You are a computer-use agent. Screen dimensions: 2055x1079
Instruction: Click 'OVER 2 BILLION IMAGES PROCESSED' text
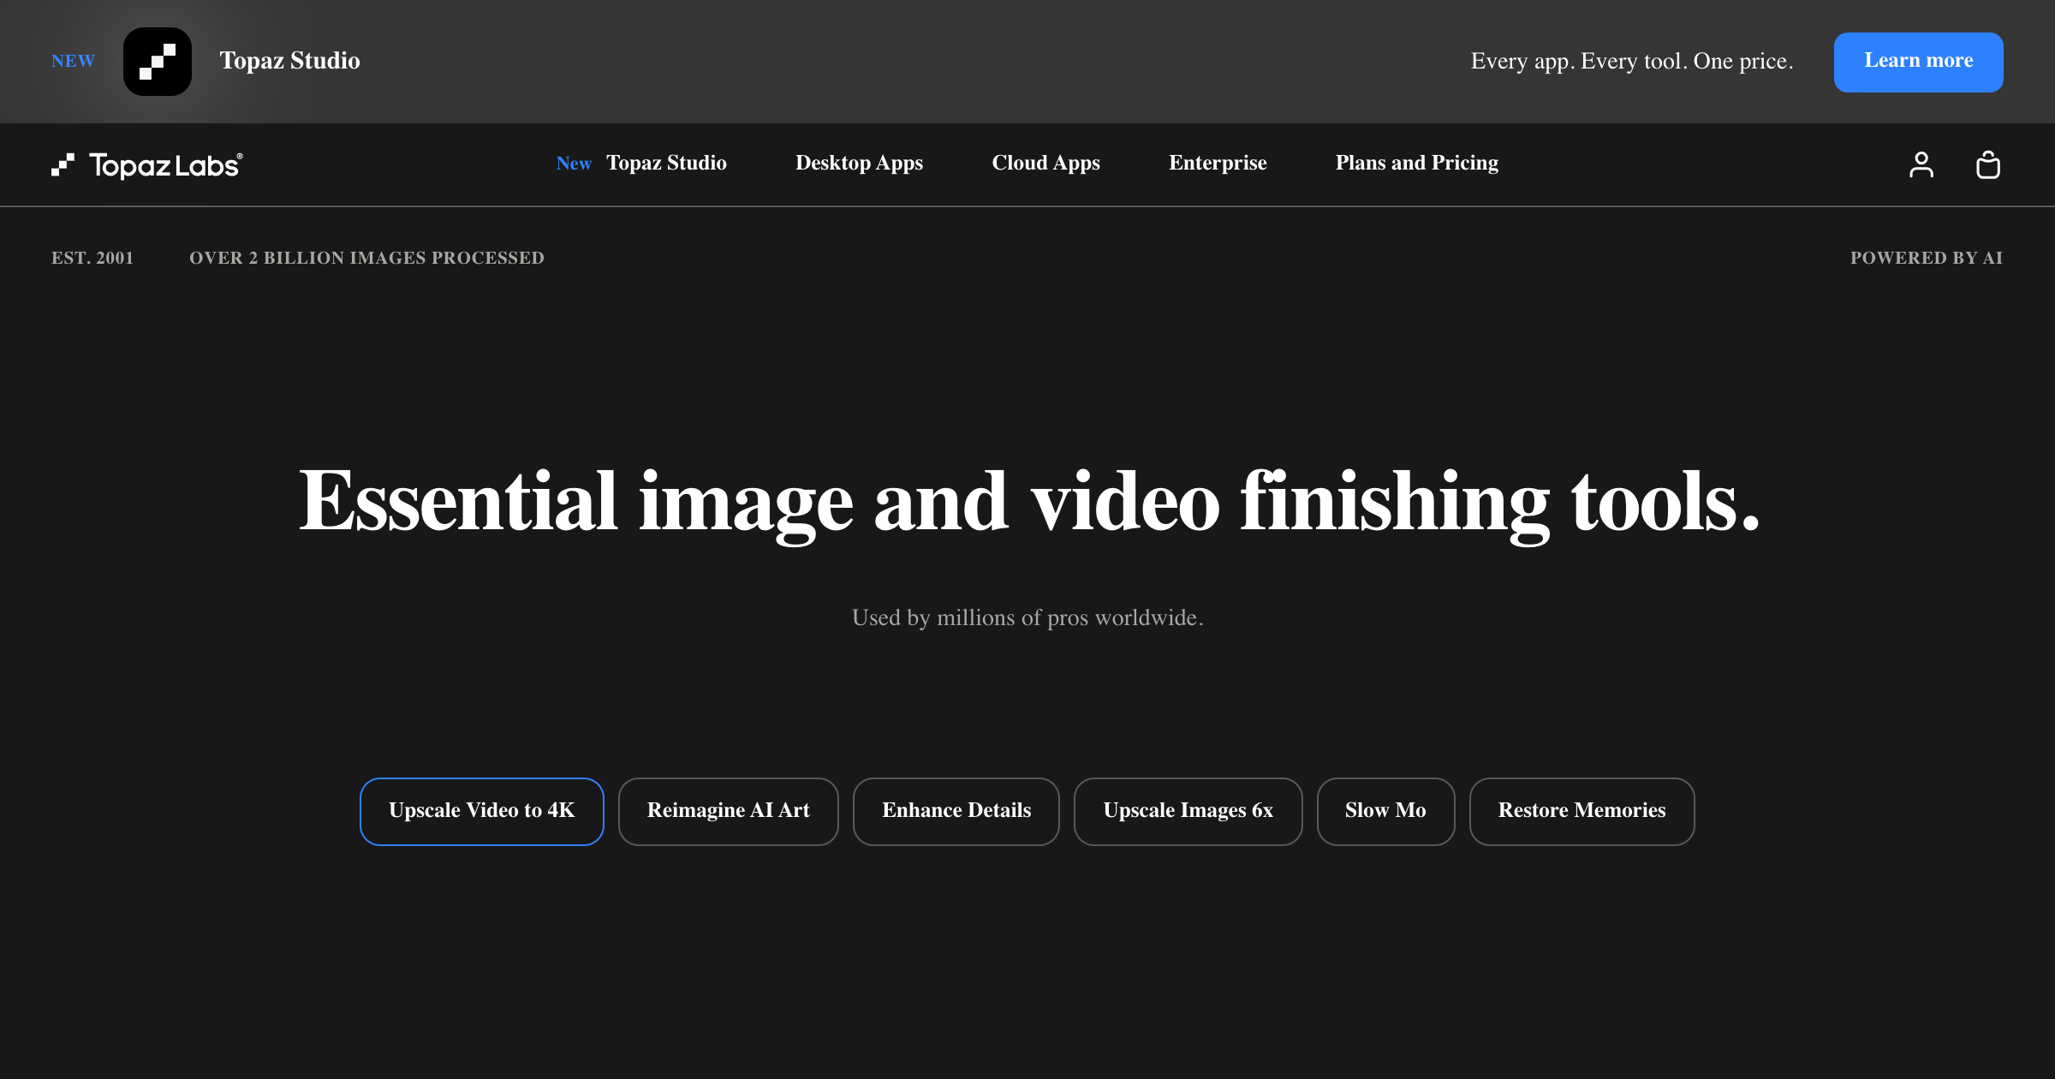point(366,258)
